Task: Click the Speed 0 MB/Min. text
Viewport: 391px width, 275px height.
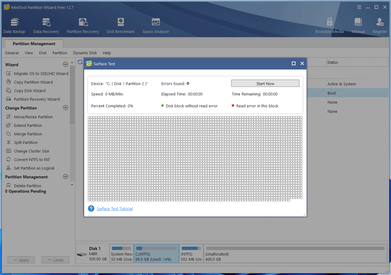Action: pyautogui.click(x=107, y=94)
